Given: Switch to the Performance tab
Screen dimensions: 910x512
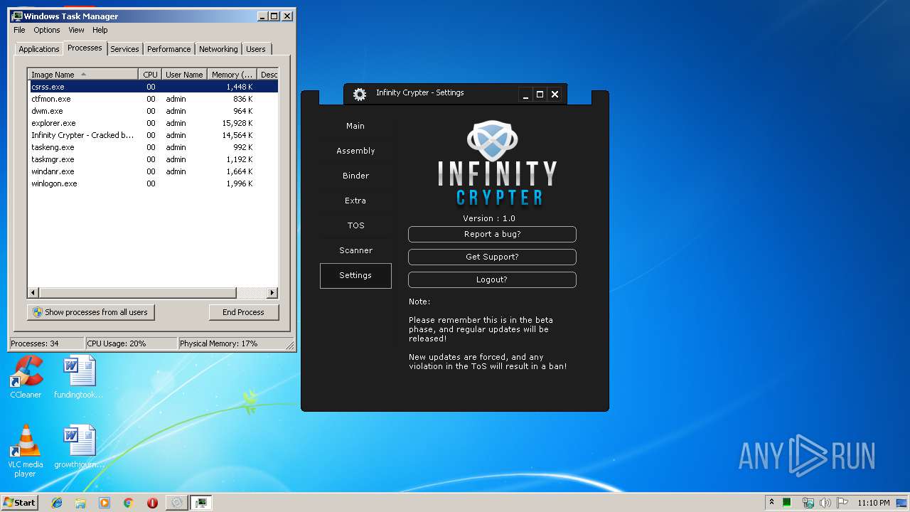Looking at the screenshot, I should click(x=169, y=49).
